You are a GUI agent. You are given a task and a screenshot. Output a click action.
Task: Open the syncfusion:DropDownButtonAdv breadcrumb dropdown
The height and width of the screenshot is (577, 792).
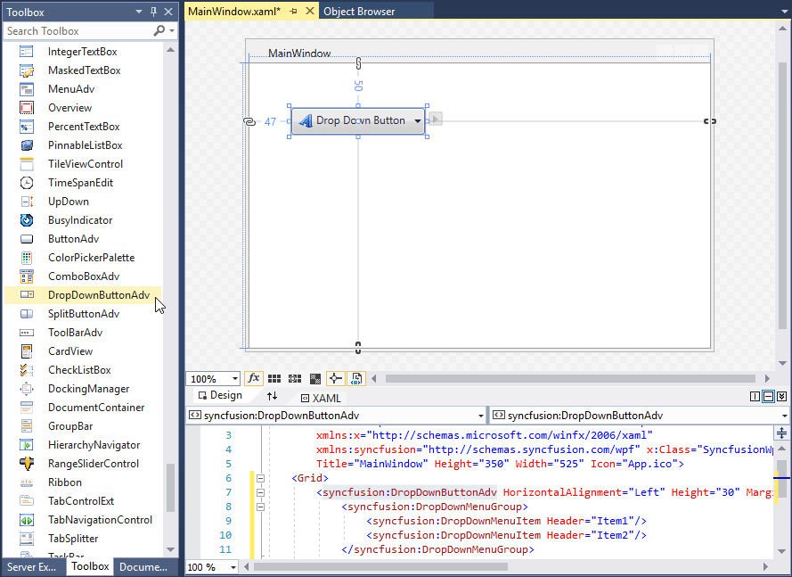pos(479,415)
